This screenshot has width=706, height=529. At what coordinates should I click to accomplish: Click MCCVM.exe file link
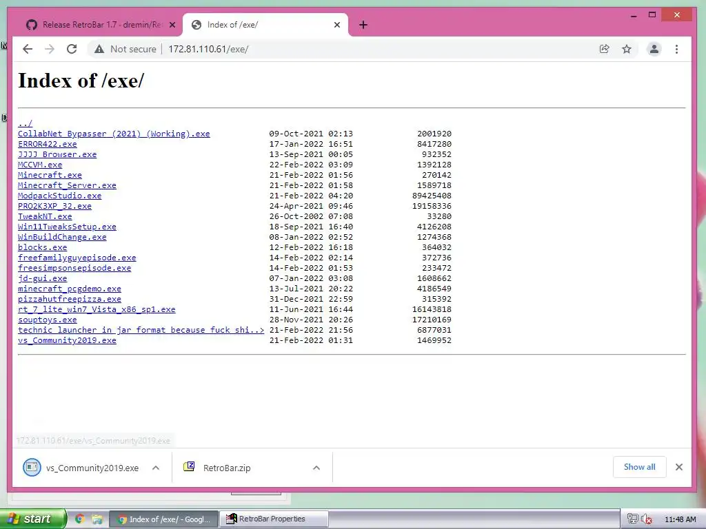[x=40, y=165]
